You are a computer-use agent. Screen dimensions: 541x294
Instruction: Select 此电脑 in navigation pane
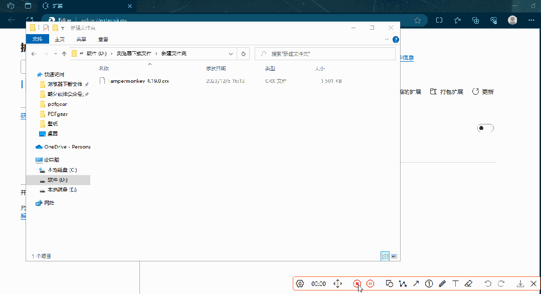(52, 160)
